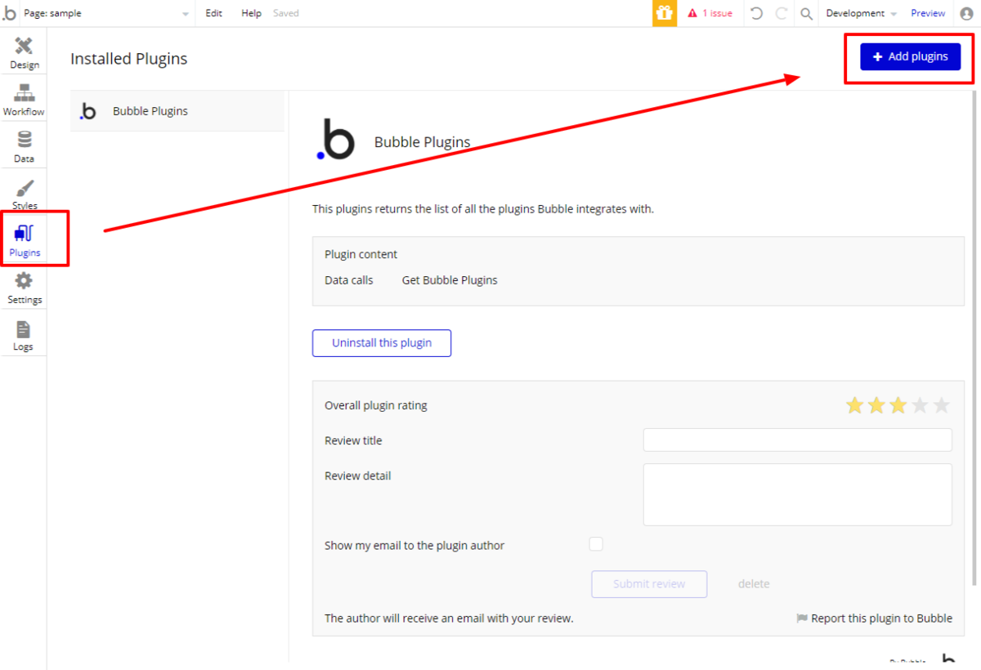Click the redo arrow icon

[782, 13]
